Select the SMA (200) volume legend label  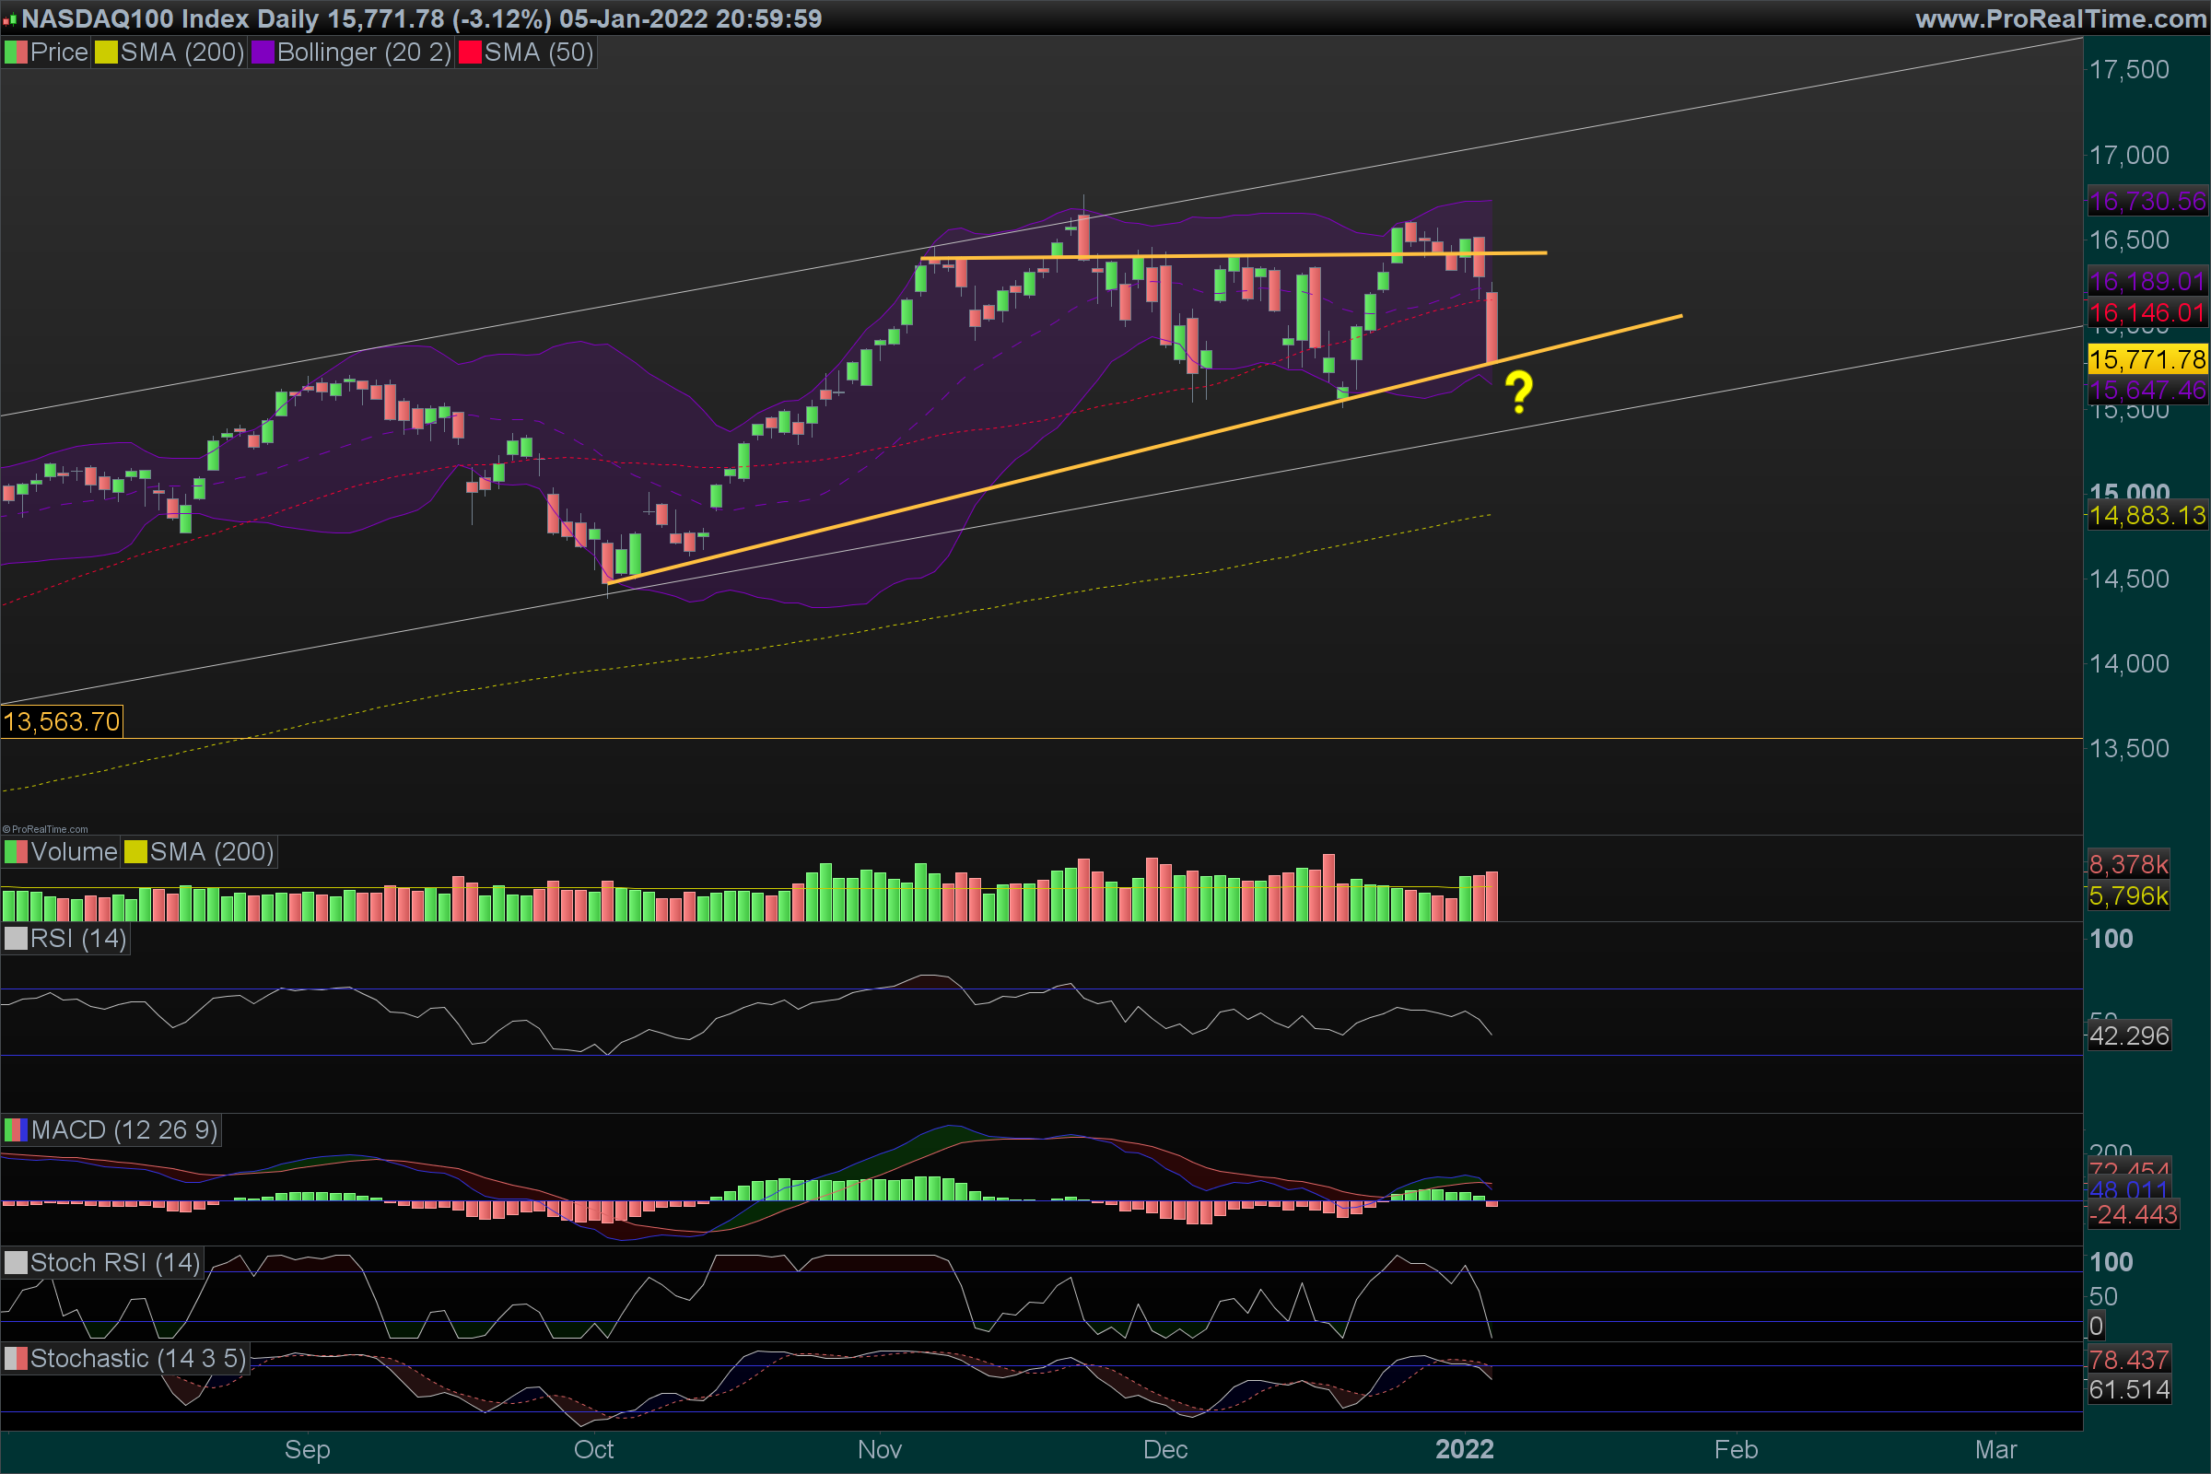[x=212, y=853]
